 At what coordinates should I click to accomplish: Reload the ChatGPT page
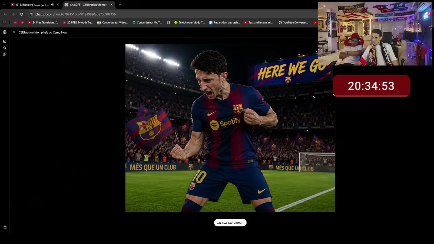(21, 14)
